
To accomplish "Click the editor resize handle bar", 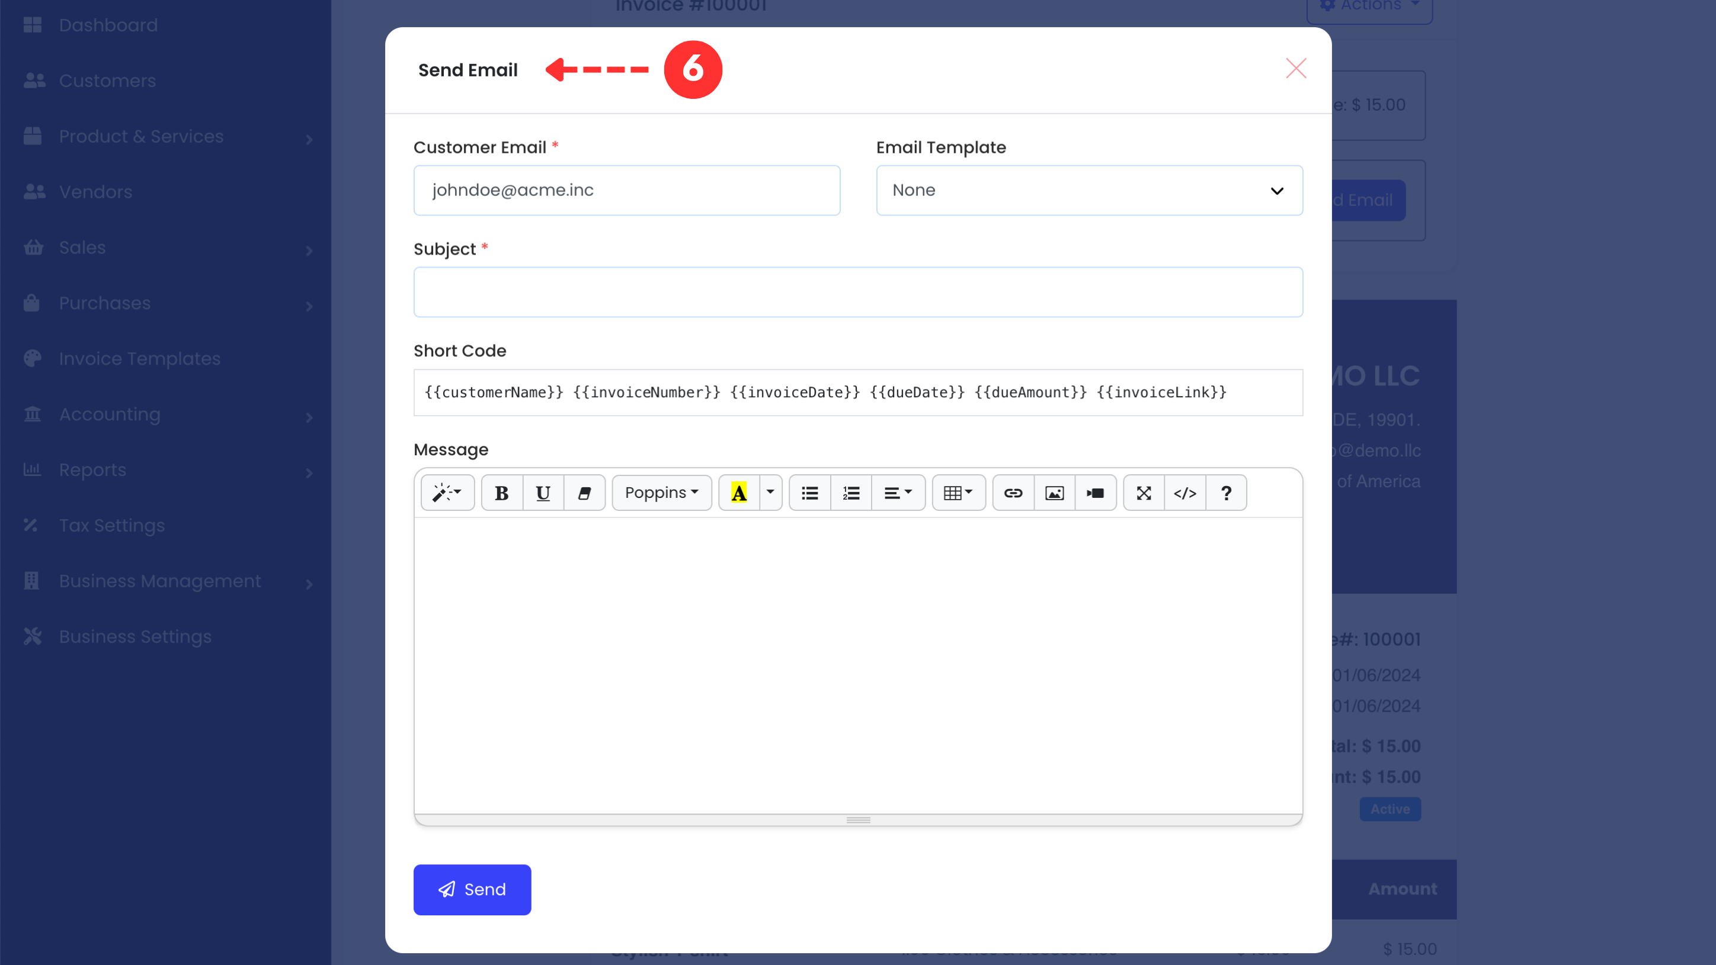I will click(858, 820).
